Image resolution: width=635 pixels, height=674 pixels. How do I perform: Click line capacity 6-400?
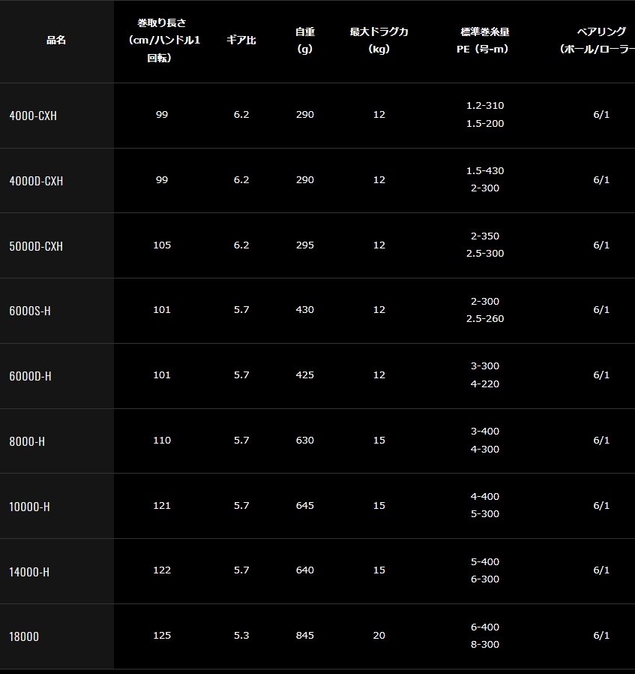pyautogui.click(x=485, y=627)
